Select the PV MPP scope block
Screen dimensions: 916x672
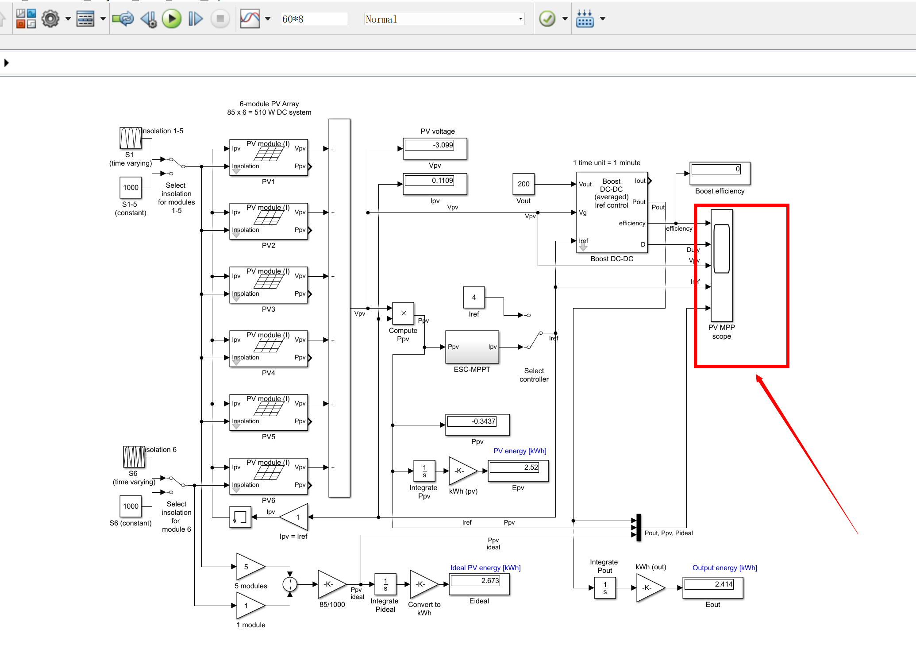coord(721,265)
